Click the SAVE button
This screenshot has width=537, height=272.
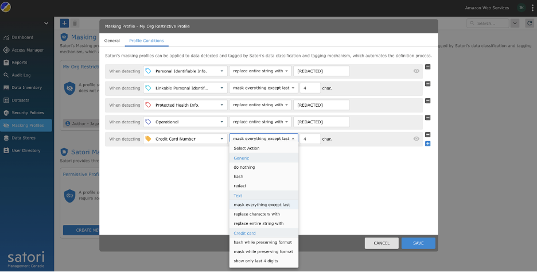tap(418, 243)
